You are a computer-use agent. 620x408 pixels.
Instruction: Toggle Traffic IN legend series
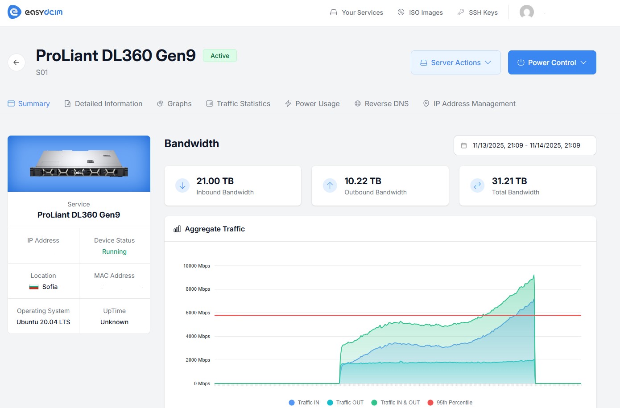pos(304,402)
